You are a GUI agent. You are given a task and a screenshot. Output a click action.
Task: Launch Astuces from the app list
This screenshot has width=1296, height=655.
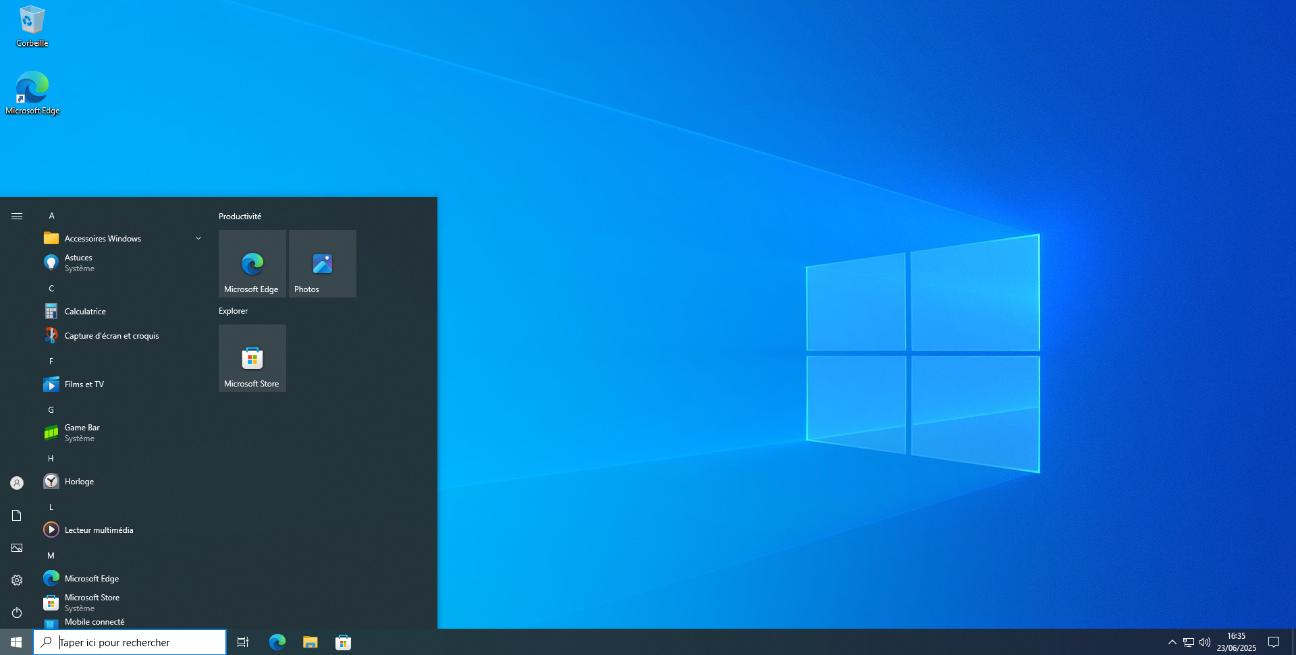123,262
